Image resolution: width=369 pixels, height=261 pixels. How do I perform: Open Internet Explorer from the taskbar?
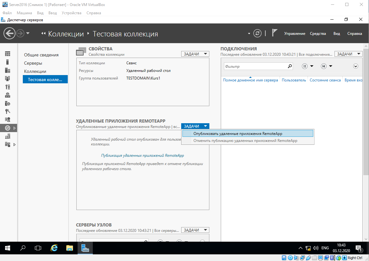click(54, 248)
